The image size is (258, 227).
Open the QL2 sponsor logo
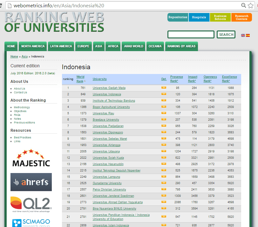[31, 205]
